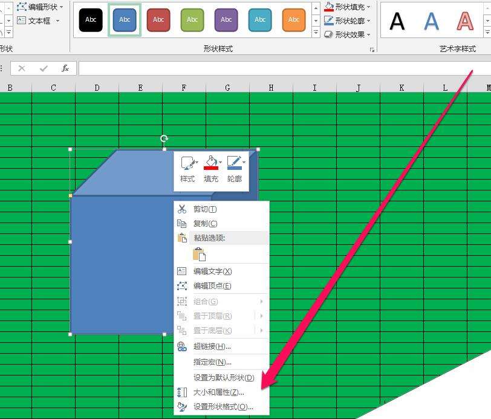The width and height of the screenshot is (491, 419).
Task: Click the paste option clipboard icon
Action: [199, 254]
